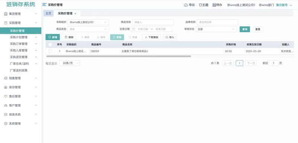Click the 客户管理 person icon in sidebar
This screenshot has width=298, height=143.
click(6, 105)
